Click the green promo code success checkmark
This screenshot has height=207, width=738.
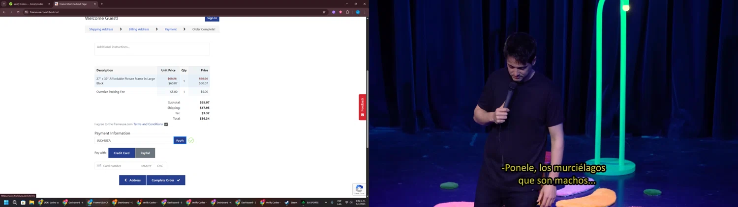191,140
